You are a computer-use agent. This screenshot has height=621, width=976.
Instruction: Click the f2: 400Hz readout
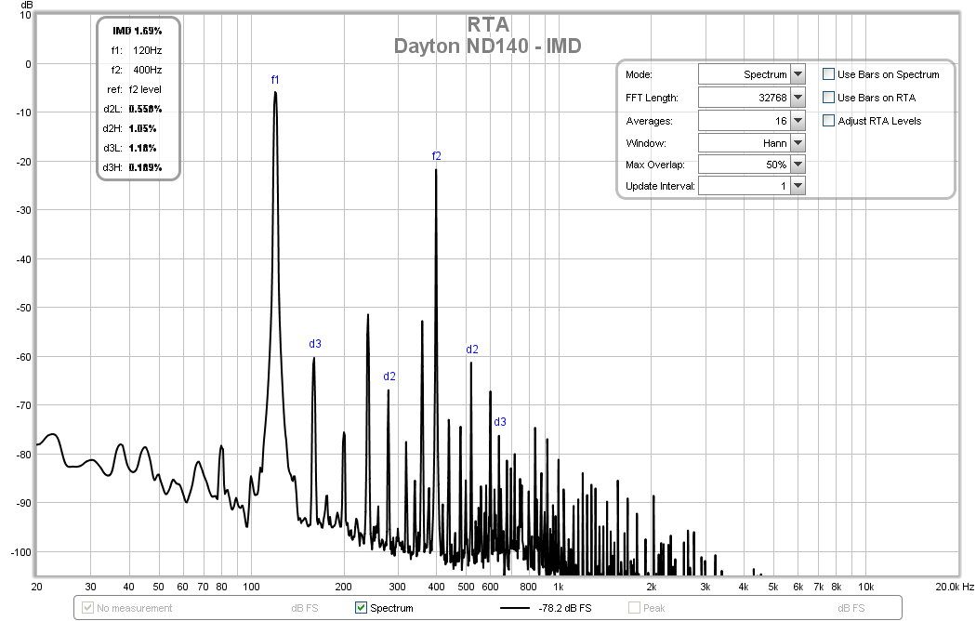(137, 70)
